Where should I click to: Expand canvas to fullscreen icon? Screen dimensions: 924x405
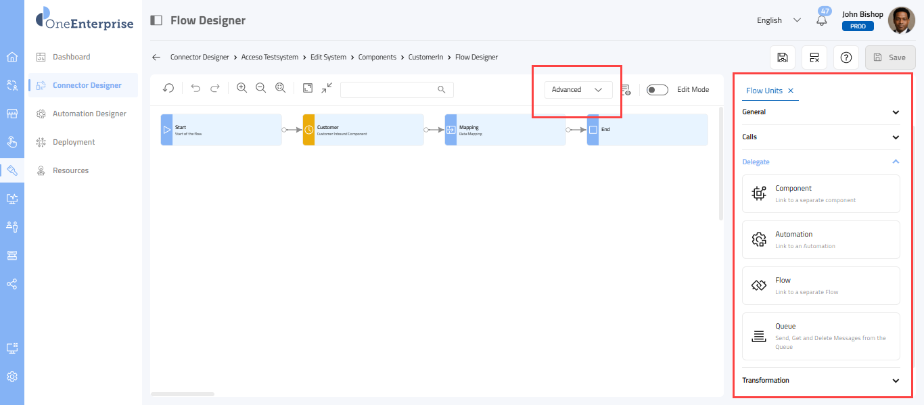308,89
